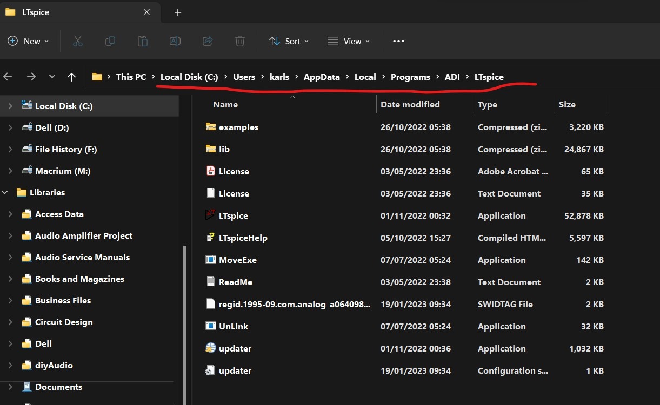Click karls in the address path
The image size is (660, 405).
[x=279, y=77]
